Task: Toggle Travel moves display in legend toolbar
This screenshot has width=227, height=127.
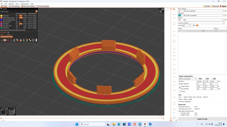Action: tap(2, 40)
